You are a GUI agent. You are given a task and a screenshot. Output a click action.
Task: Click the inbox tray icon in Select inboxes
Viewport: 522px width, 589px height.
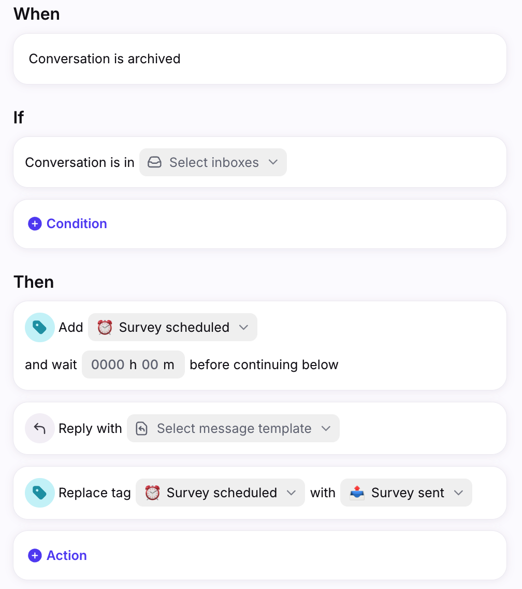[x=155, y=162]
